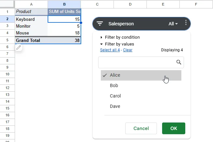The width and height of the screenshot is (213, 142).
Task: Click the Clear link
Action: tap(128, 50)
